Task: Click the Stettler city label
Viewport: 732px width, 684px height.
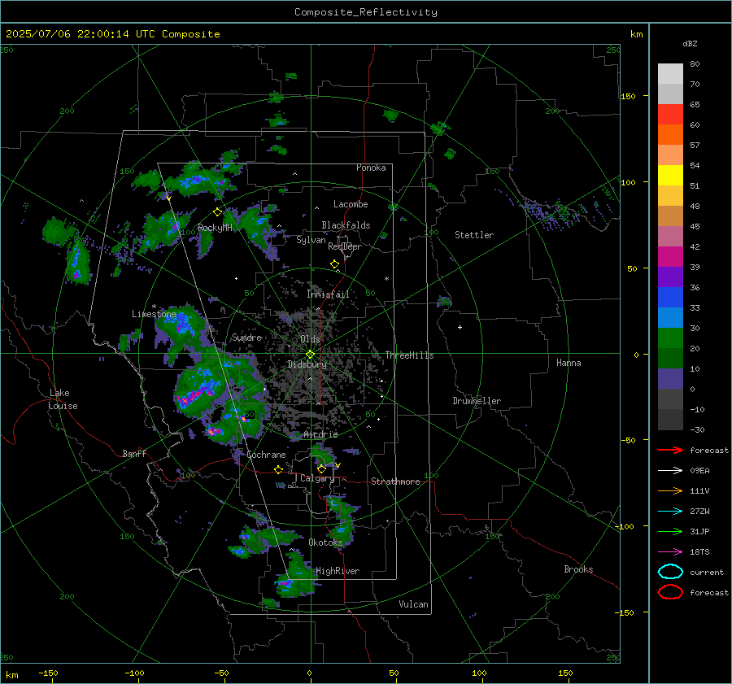Action: click(x=474, y=235)
